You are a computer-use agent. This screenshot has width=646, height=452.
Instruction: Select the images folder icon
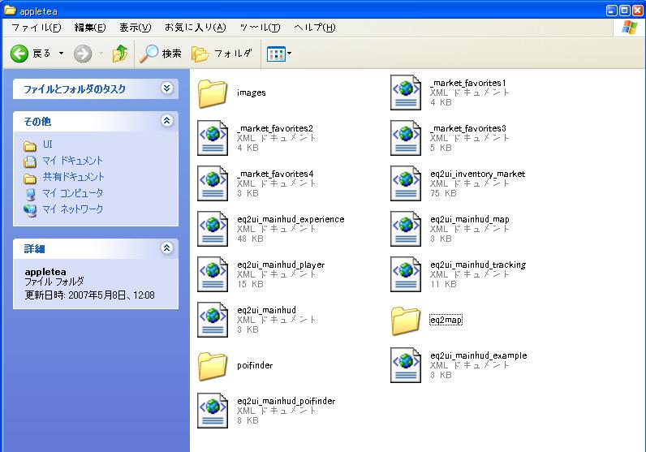coord(213,93)
